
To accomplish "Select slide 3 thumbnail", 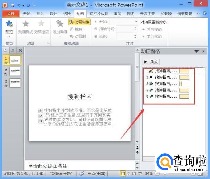I will [x=15, y=83].
